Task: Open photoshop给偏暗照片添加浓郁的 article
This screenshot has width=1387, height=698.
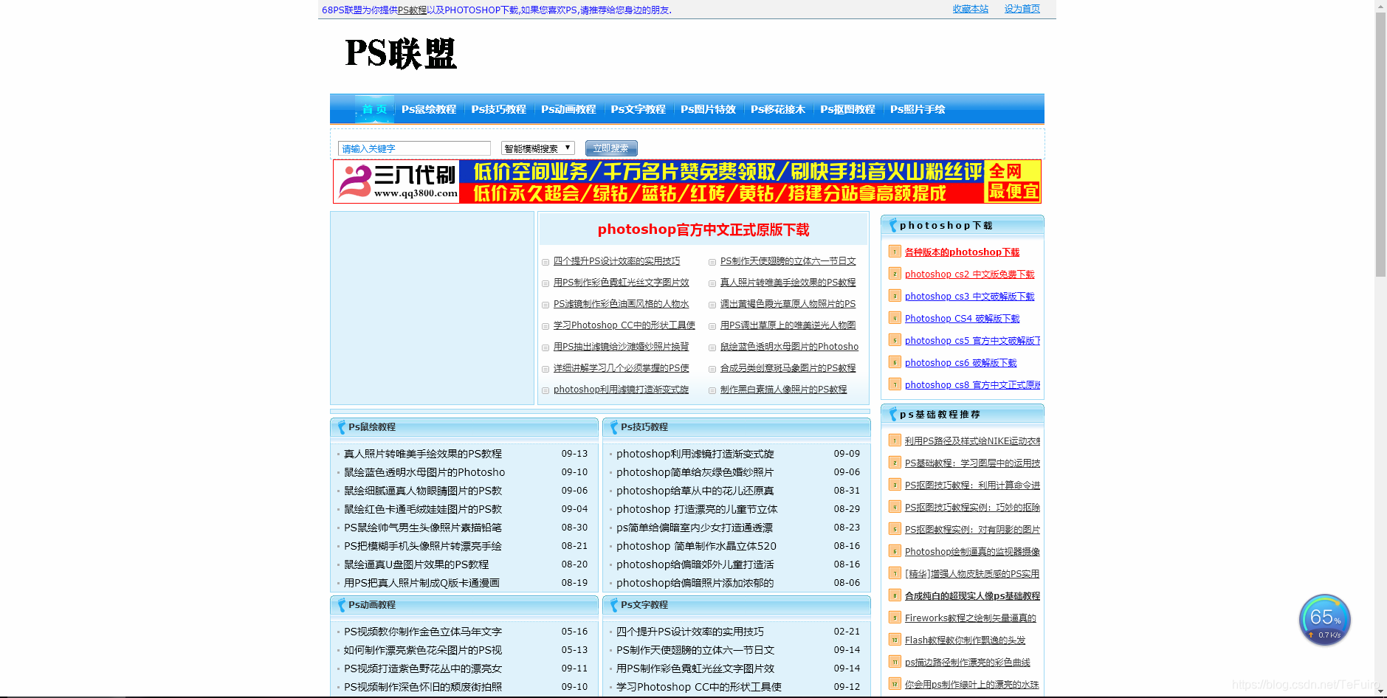Action: click(x=695, y=583)
